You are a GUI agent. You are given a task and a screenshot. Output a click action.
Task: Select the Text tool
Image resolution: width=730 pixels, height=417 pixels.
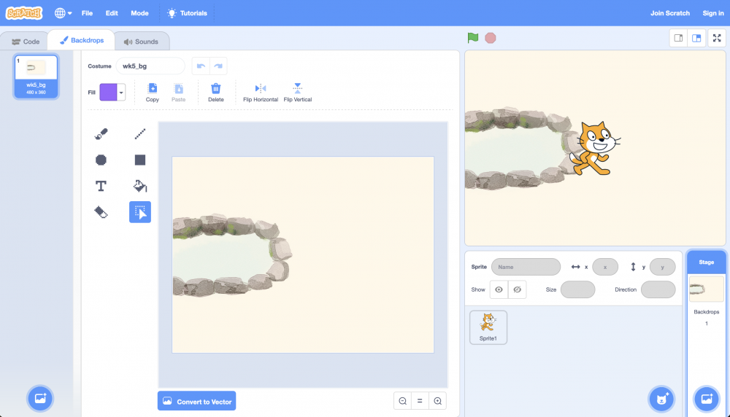101,186
